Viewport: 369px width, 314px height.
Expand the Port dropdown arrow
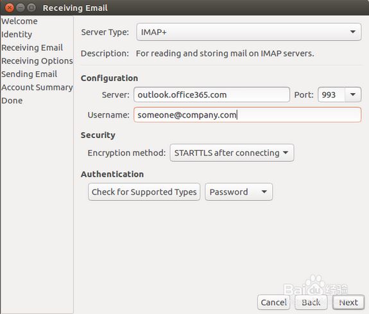(353, 94)
